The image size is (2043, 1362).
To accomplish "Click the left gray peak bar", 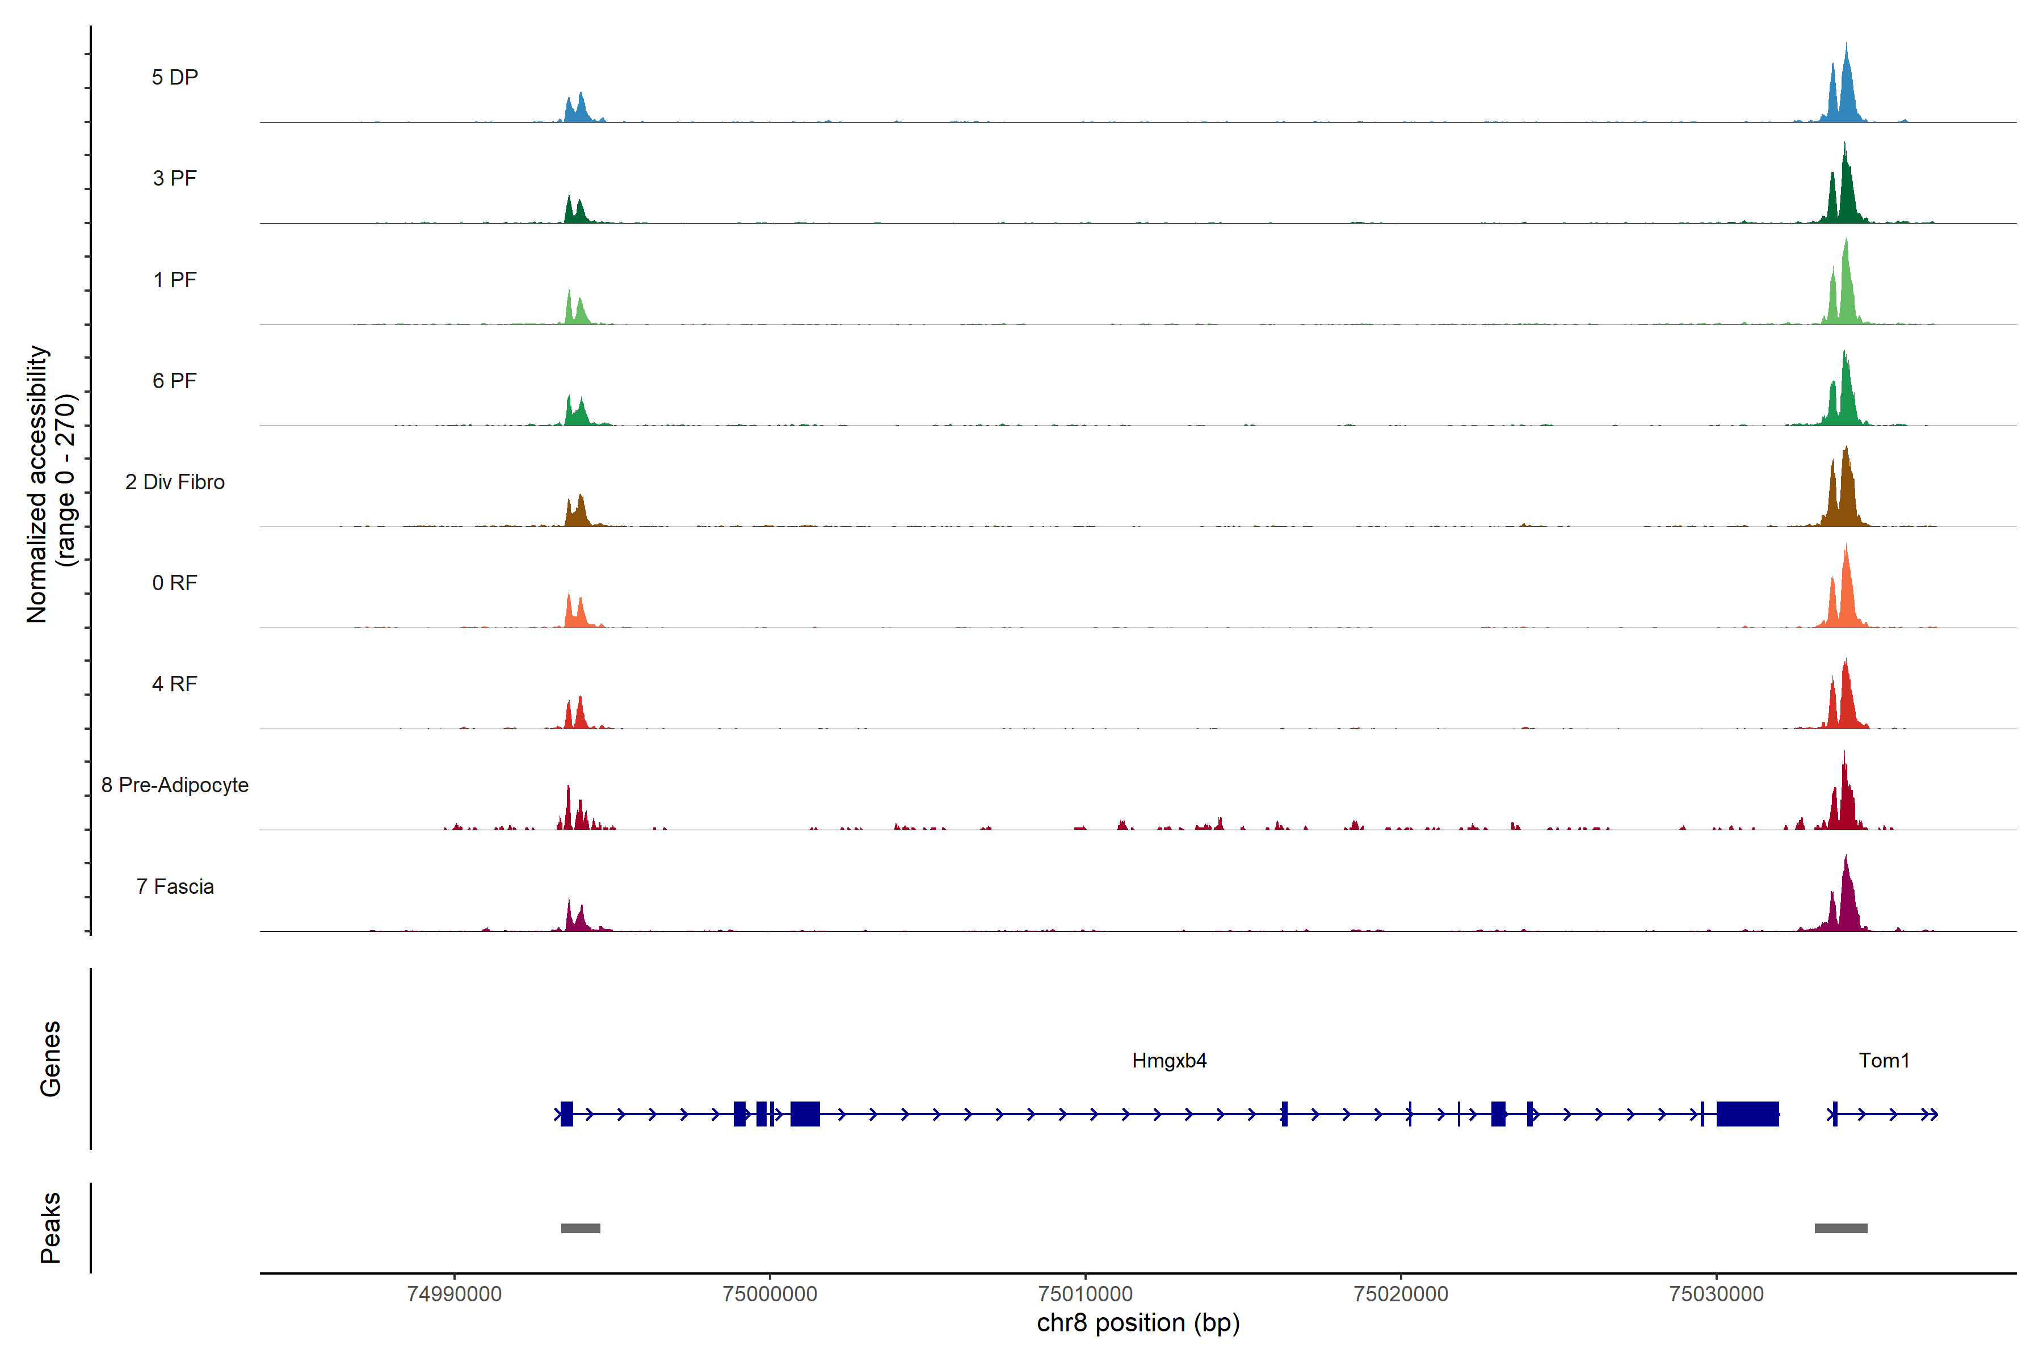I will [x=580, y=1228].
